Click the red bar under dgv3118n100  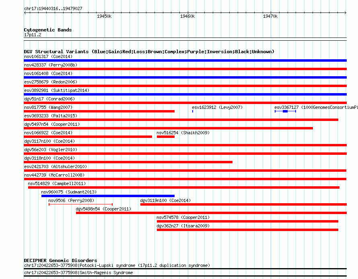tap(128, 162)
